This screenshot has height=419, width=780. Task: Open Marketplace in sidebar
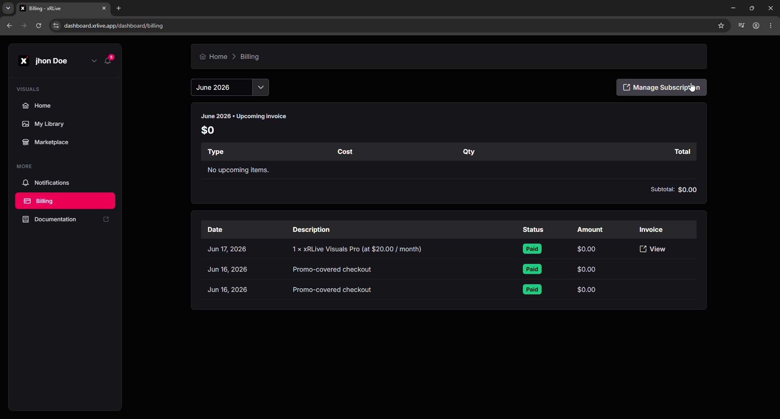click(x=65, y=142)
